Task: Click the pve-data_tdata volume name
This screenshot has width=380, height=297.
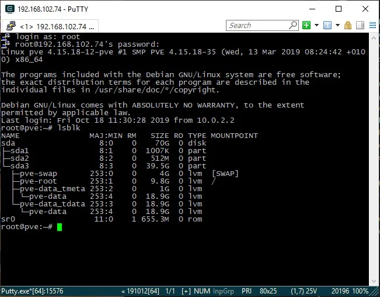Action: coord(53,204)
